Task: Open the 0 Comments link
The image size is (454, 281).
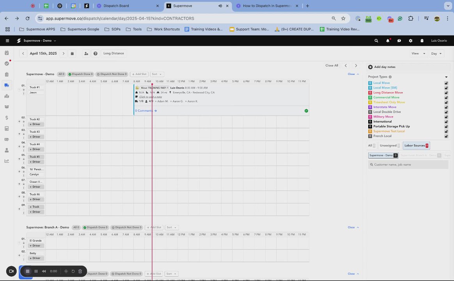Action: click(x=145, y=111)
